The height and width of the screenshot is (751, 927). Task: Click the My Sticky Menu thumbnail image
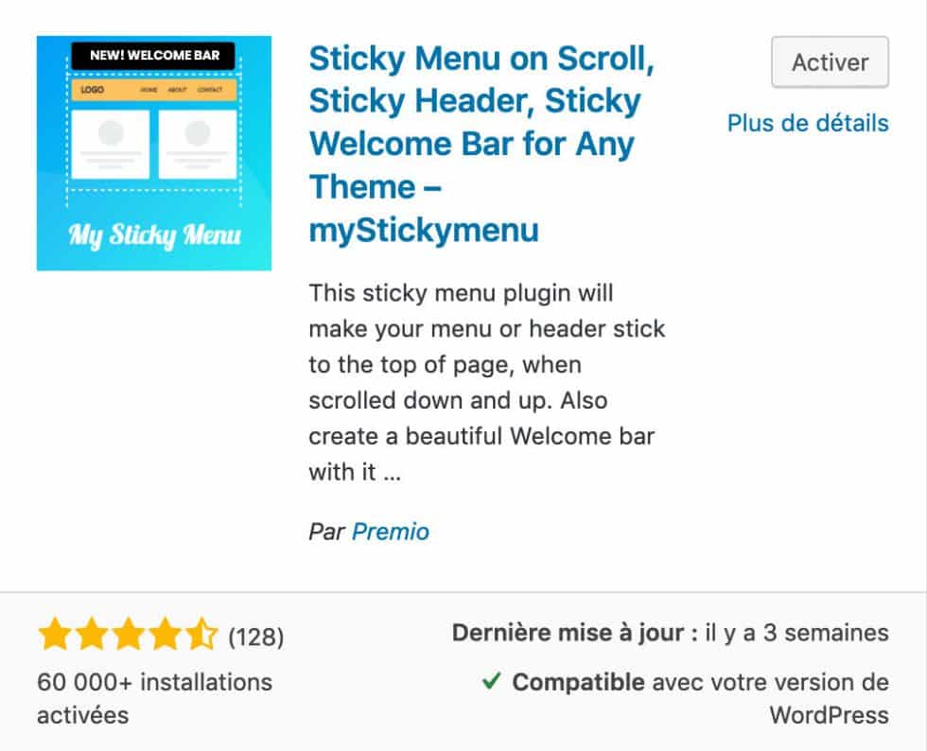tap(153, 151)
